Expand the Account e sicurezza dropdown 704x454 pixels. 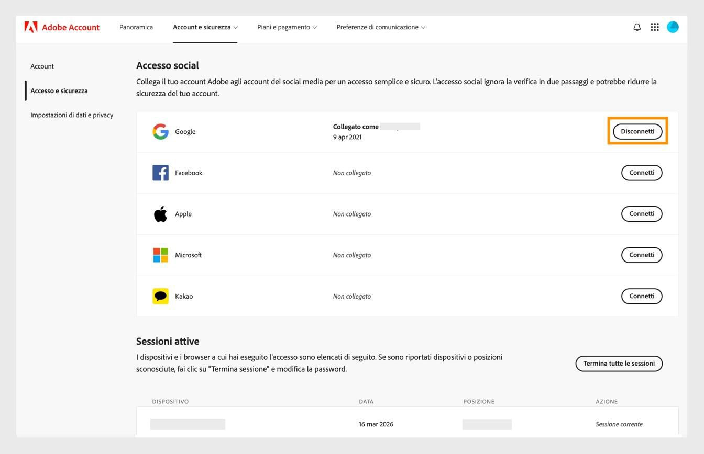(204, 27)
